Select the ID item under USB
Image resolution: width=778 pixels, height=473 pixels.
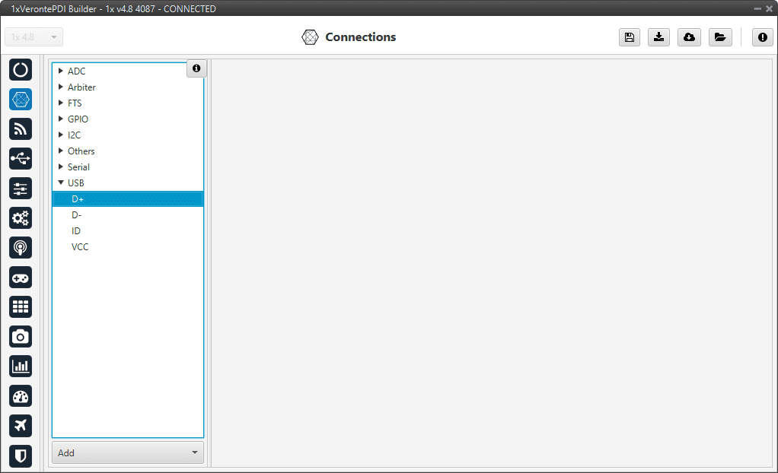pyautogui.click(x=76, y=231)
